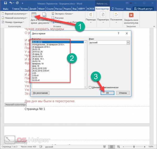The image size is (157, 149).
Task: Open the Положение position group
Action: (x=116, y=17)
